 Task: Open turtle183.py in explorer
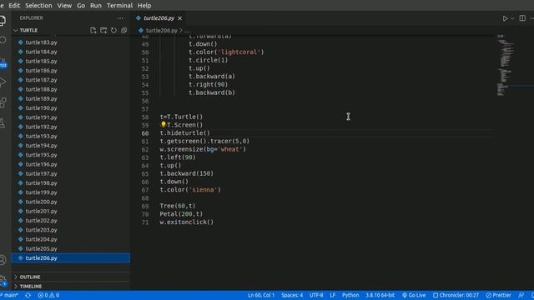point(41,42)
